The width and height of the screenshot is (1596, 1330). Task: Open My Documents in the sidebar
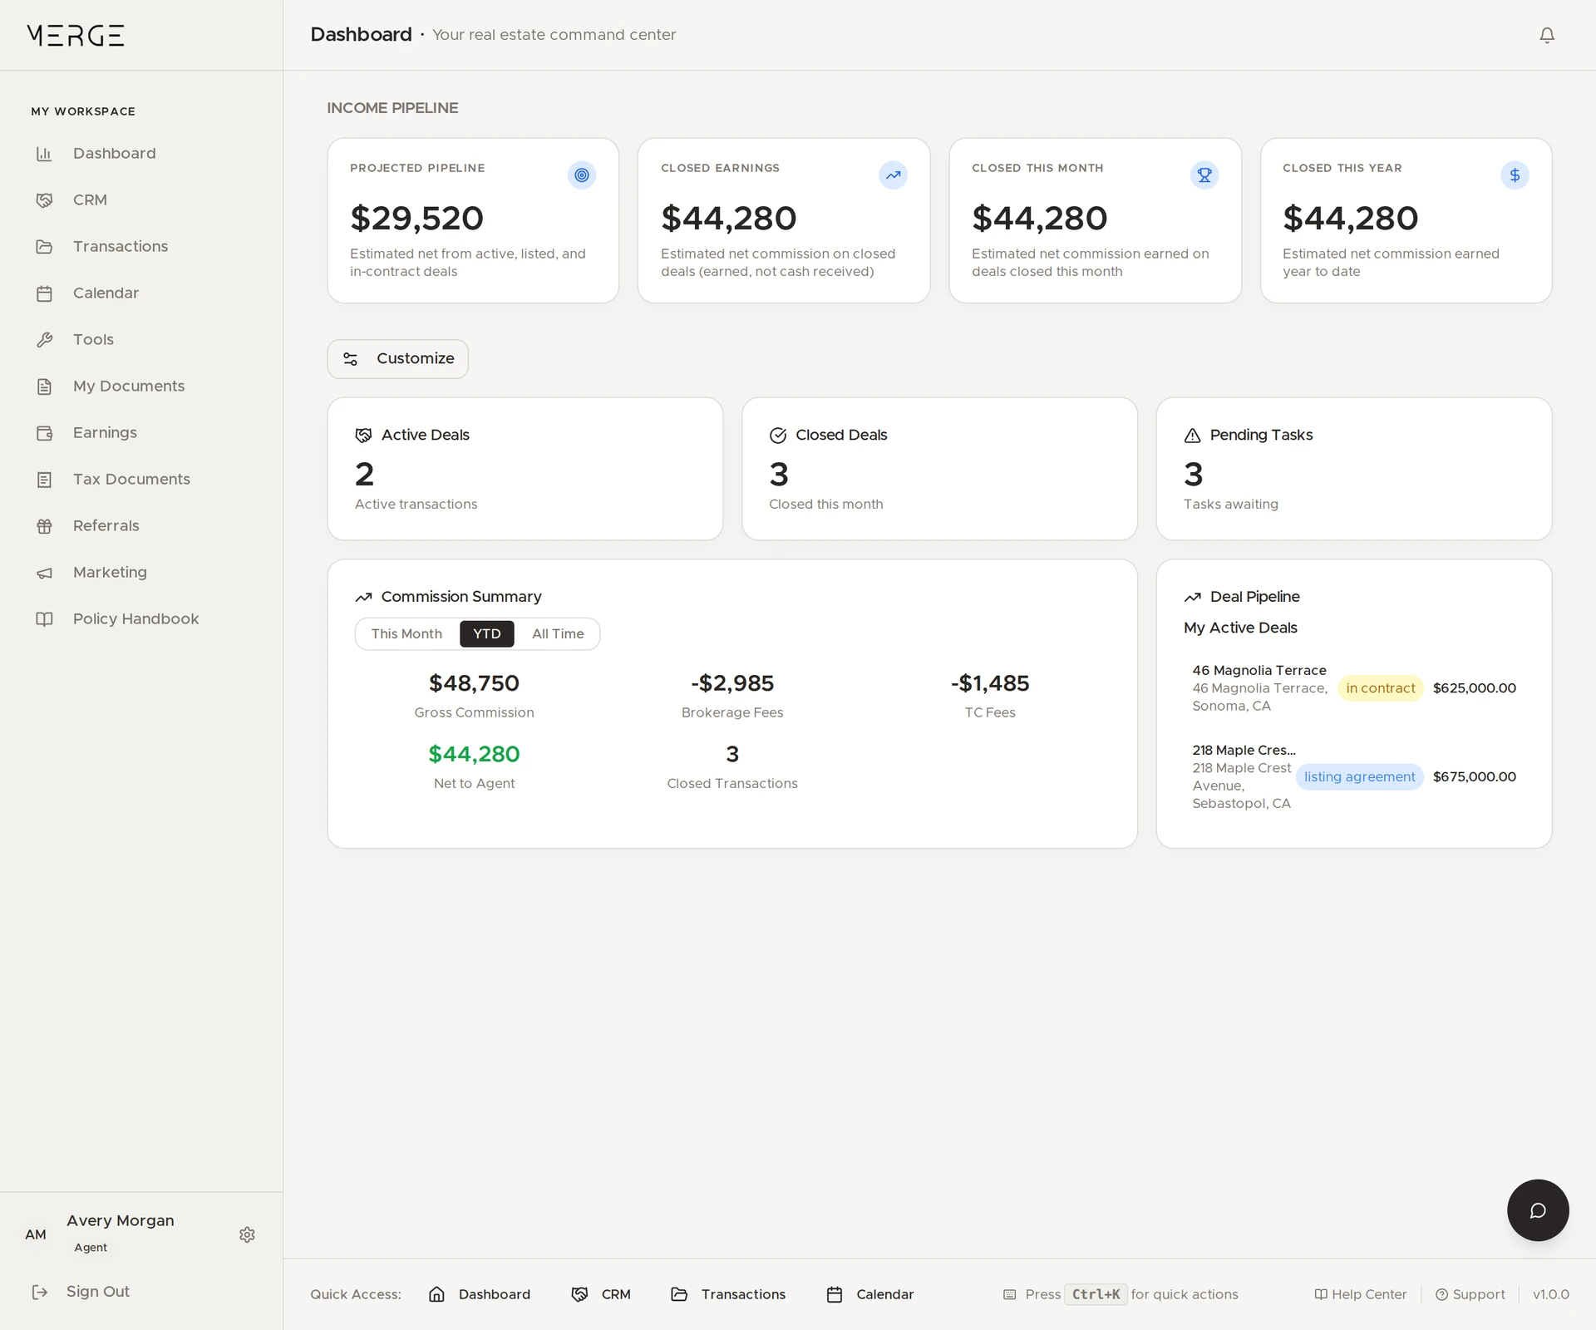tap(141, 387)
